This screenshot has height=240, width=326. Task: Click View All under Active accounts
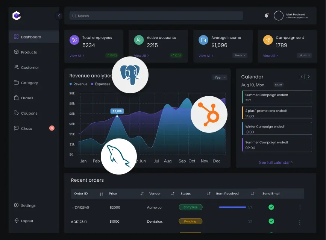click(141, 56)
